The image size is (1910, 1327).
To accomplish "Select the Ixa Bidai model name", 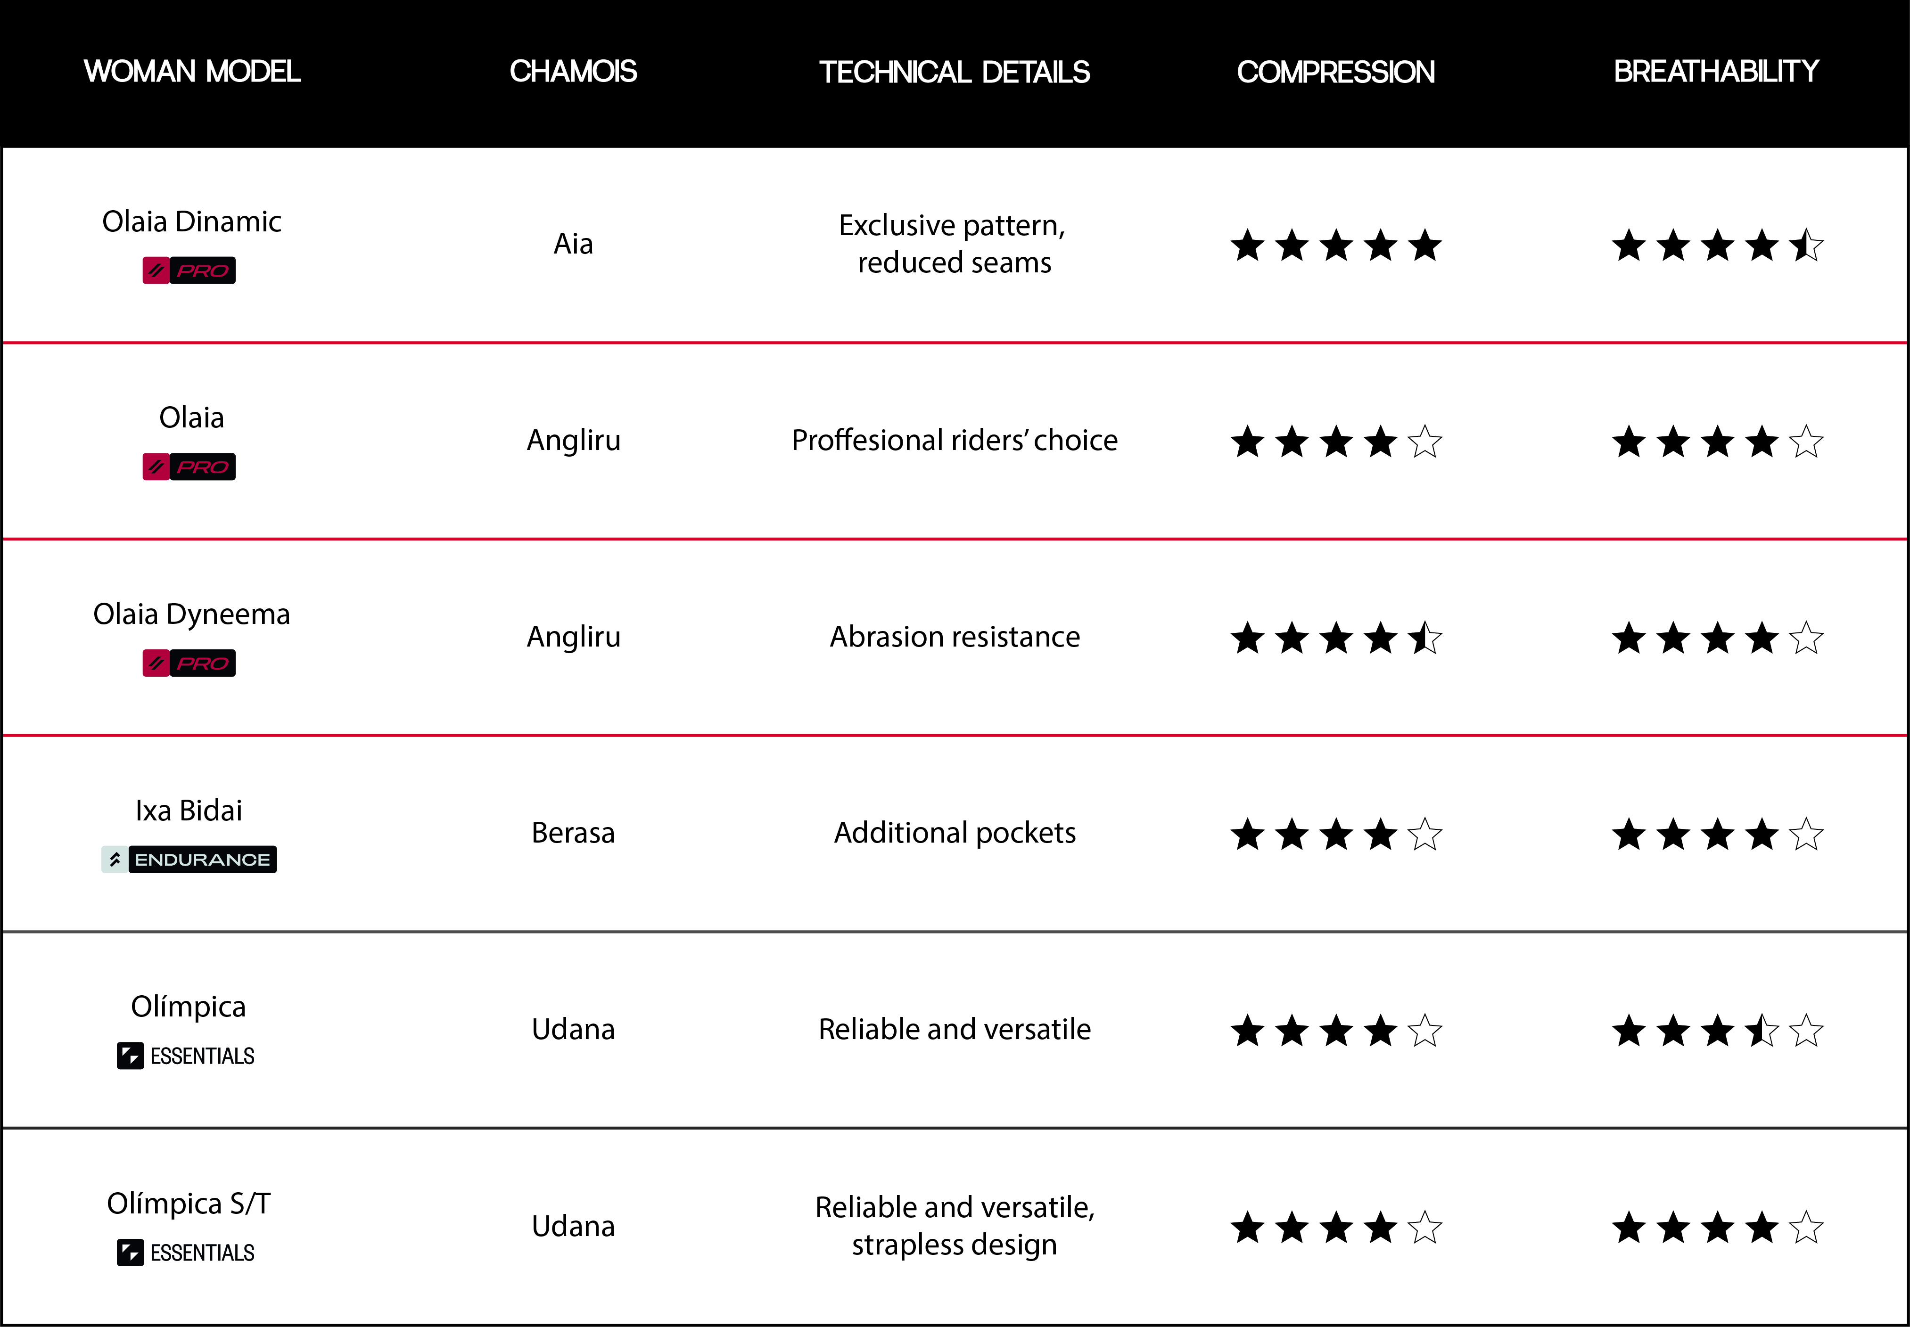I will tap(189, 810).
